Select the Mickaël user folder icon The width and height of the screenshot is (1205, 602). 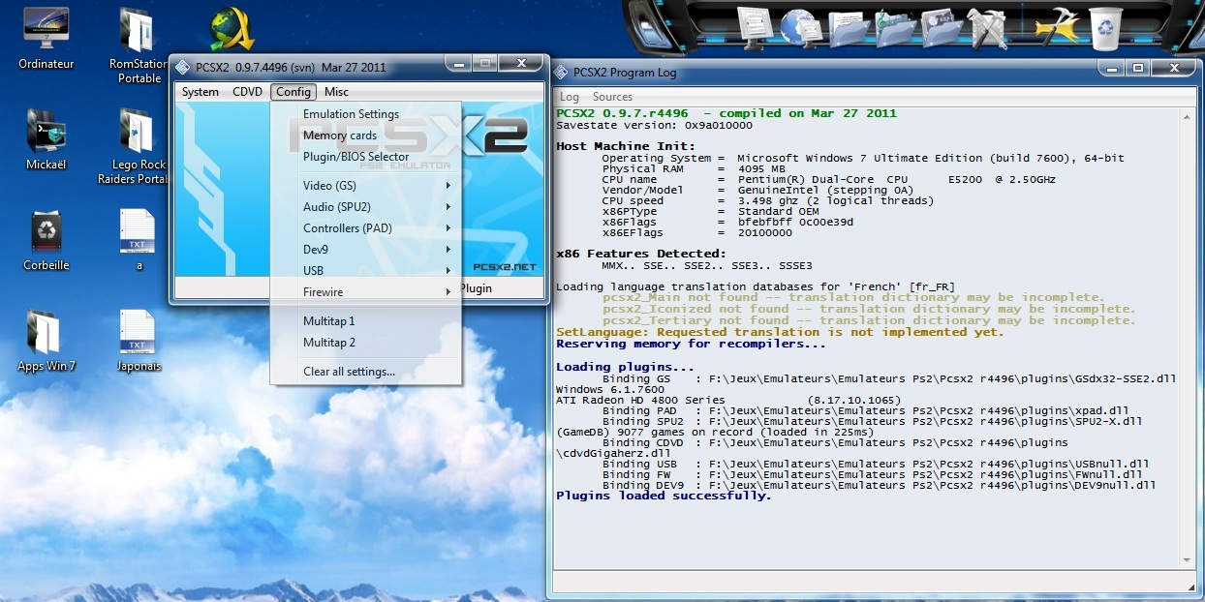(x=46, y=140)
